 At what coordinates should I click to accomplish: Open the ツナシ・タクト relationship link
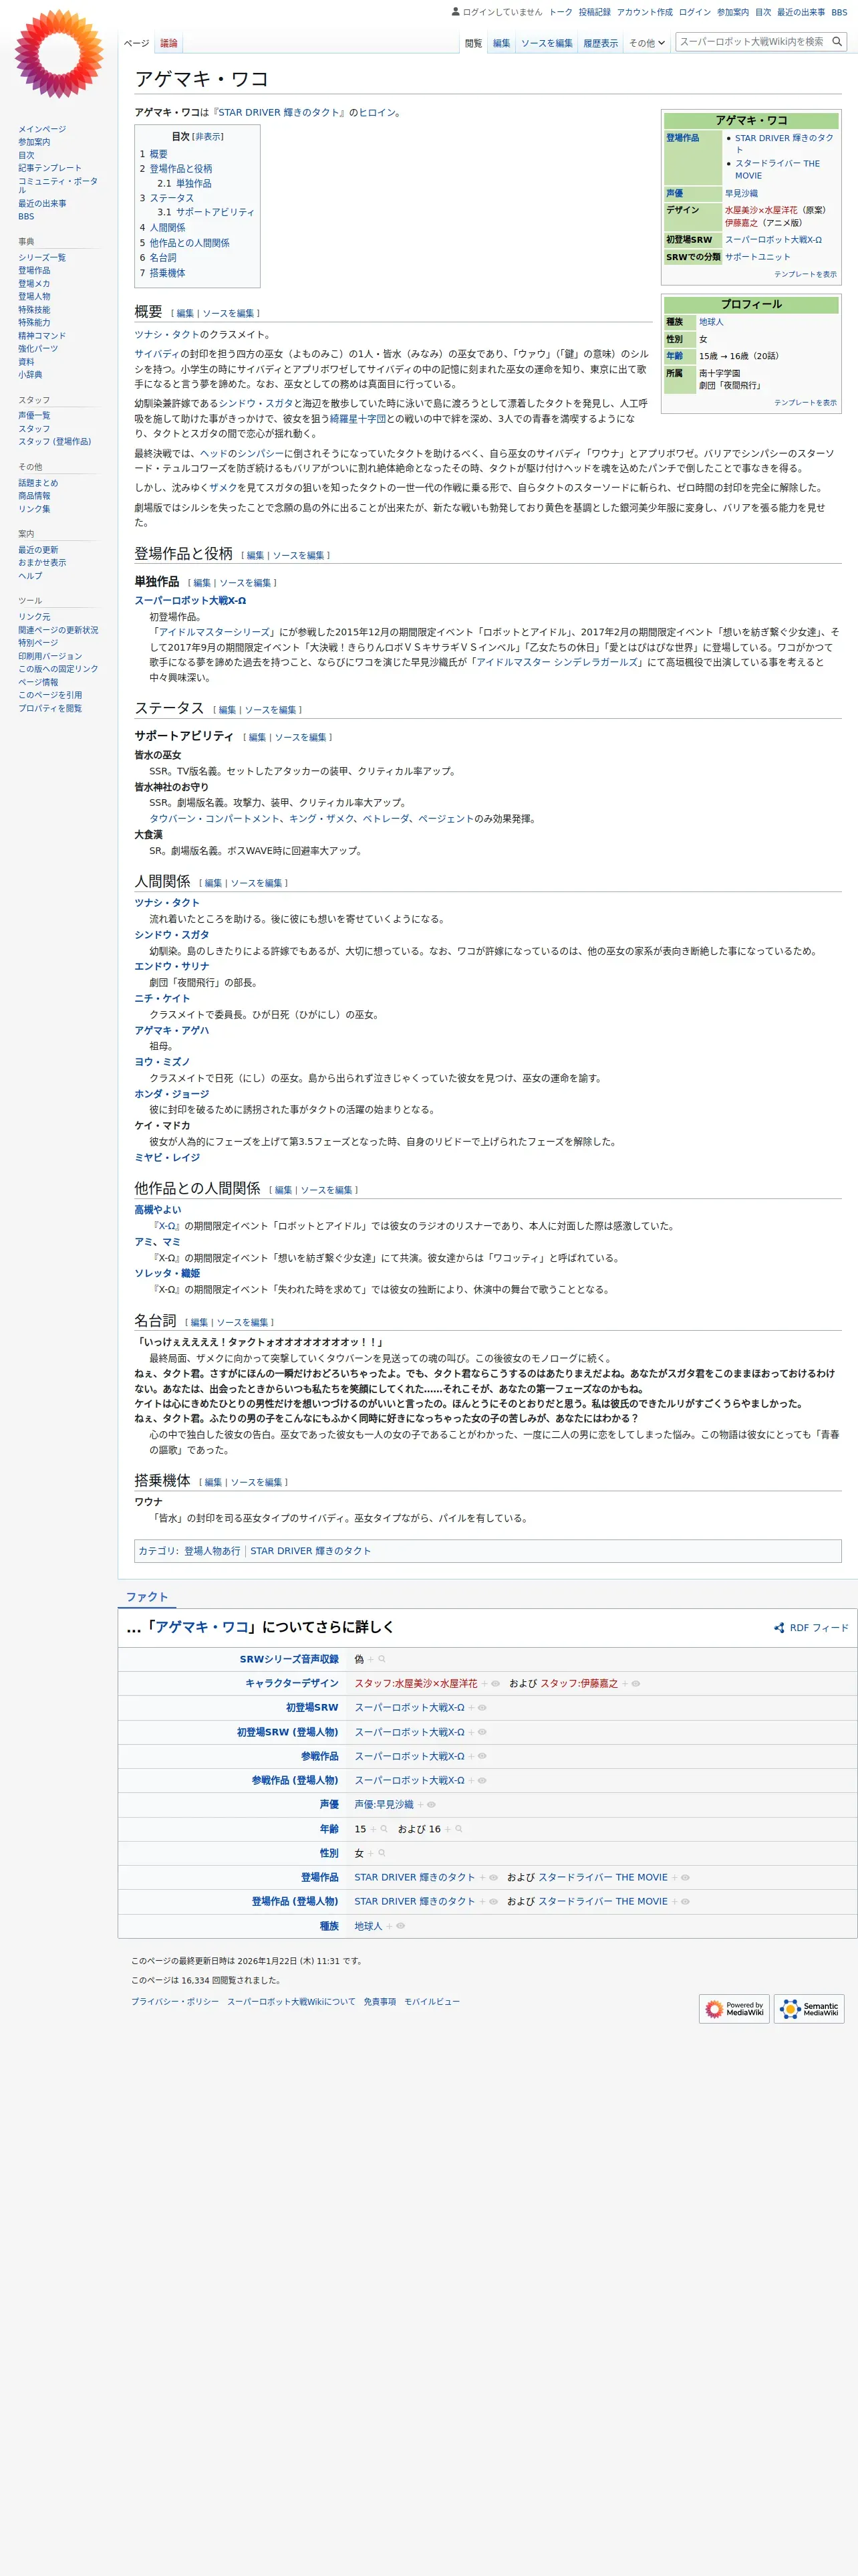[x=167, y=903]
